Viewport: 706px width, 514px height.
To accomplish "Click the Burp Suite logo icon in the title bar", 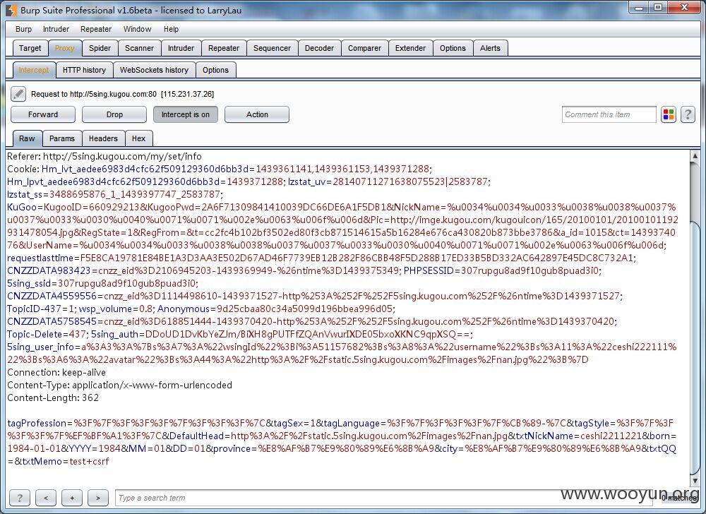I will [x=11, y=9].
